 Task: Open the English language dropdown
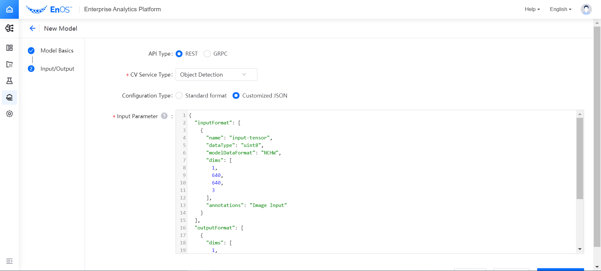point(560,9)
